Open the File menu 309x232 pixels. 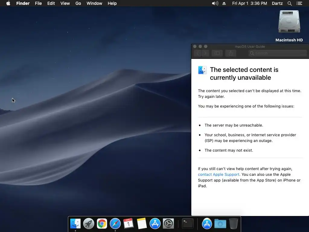tap(38, 3)
